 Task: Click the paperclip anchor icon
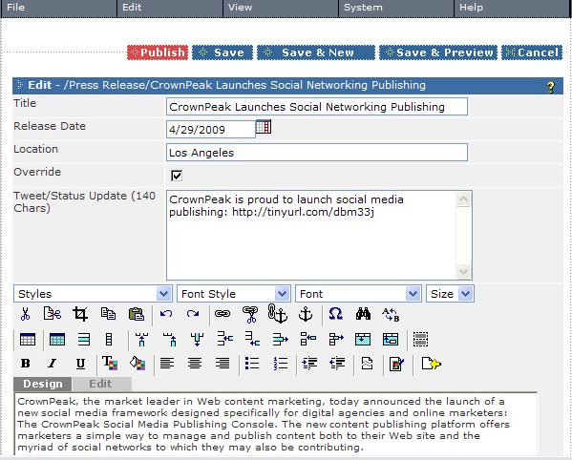point(278,314)
